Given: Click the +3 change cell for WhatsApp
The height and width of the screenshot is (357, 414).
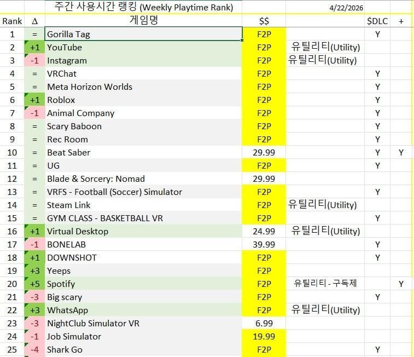Looking at the screenshot, I should [x=34, y=310].
